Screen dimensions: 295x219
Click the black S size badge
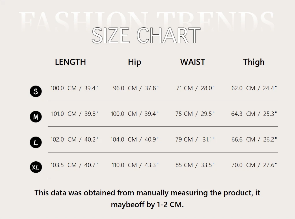[x=36, y=91]
